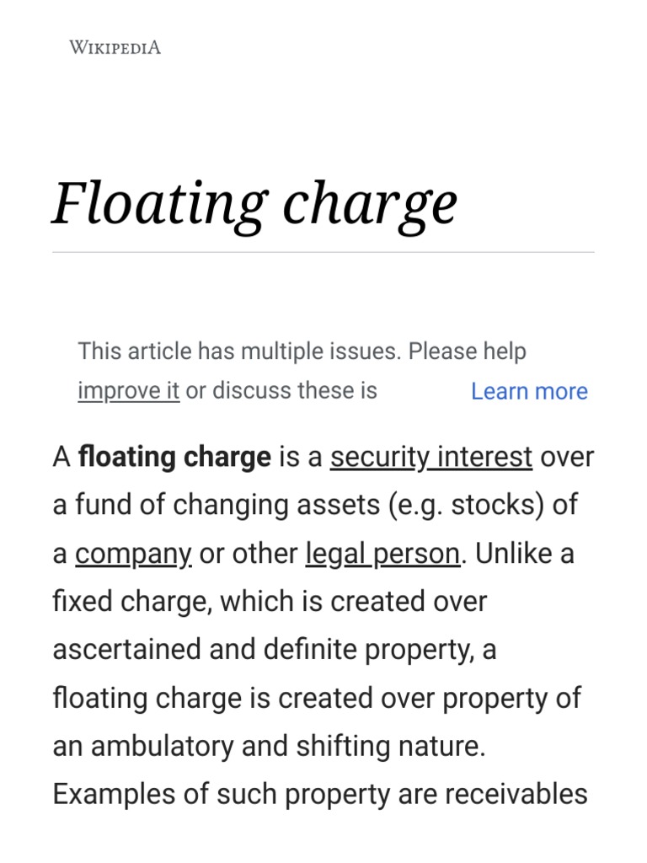The image size is (647, 863).
Task: Open the "Learn more" link
Action: tap(529, 391)
